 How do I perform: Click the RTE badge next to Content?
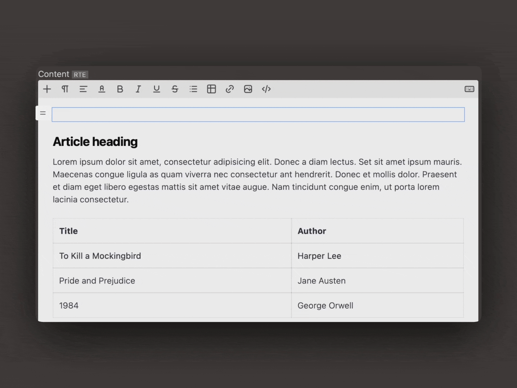[80, 74]
